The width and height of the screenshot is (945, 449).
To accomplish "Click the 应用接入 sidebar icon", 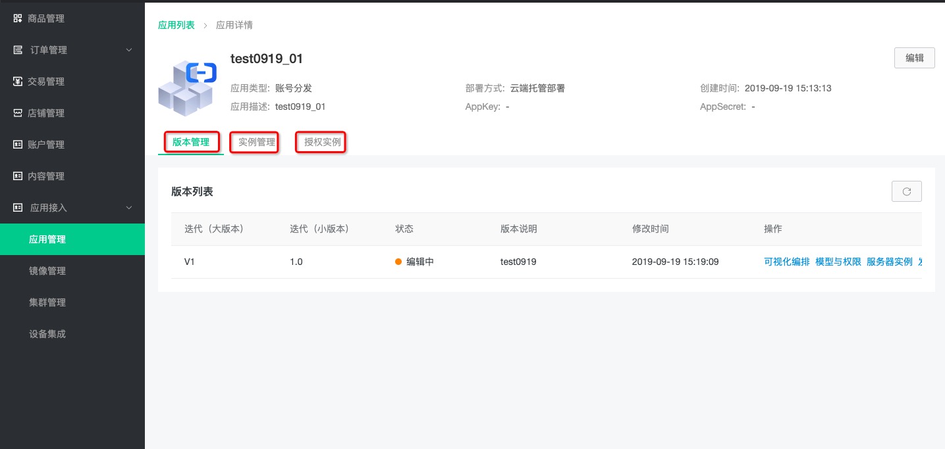I will (18, 208).
